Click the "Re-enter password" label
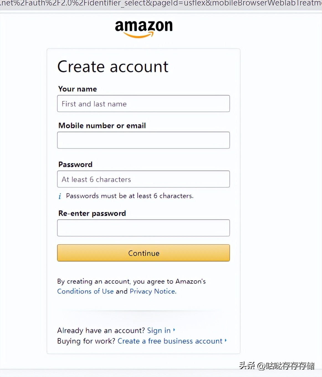 (92, 213)
